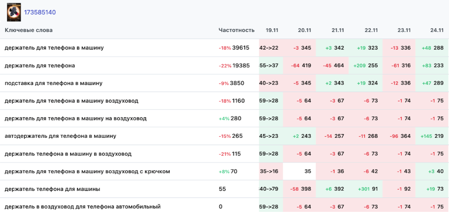
Task: Click the '45->23' cell under 19.11
Action: pos(271,136)
